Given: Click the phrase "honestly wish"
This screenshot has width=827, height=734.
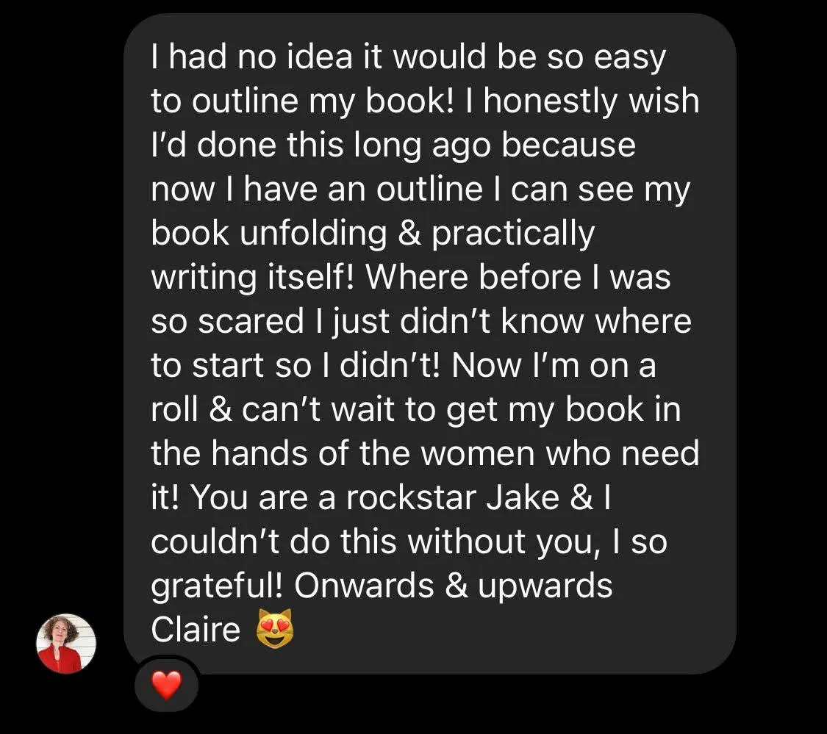Looking at the screenshot, I should pos(592,101).
